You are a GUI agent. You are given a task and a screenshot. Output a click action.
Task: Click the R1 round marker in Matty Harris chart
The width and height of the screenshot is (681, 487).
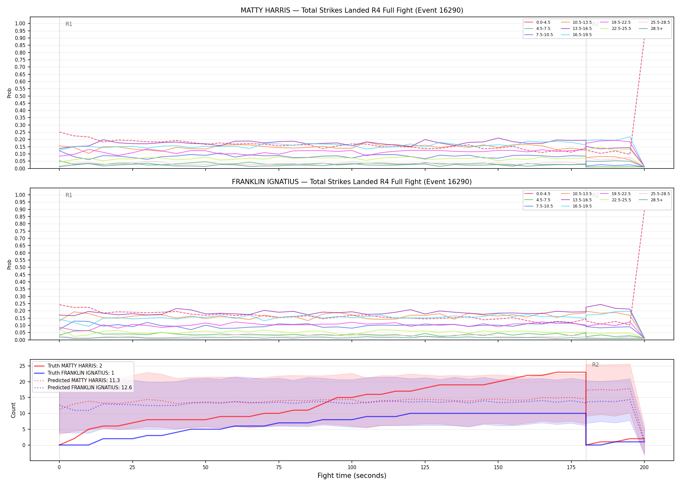pyautogui.click(x=69, y=24)
